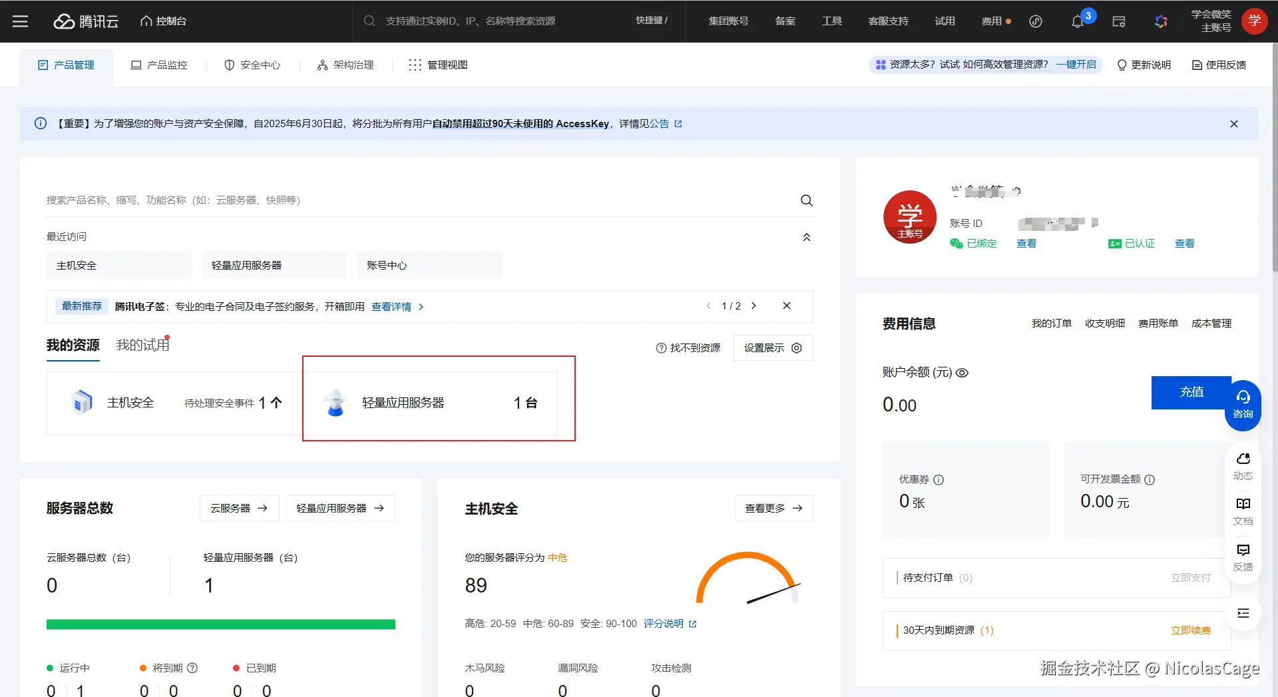Select 我的资源 tab
The image size is (1278, 697).
click(73, 346)
